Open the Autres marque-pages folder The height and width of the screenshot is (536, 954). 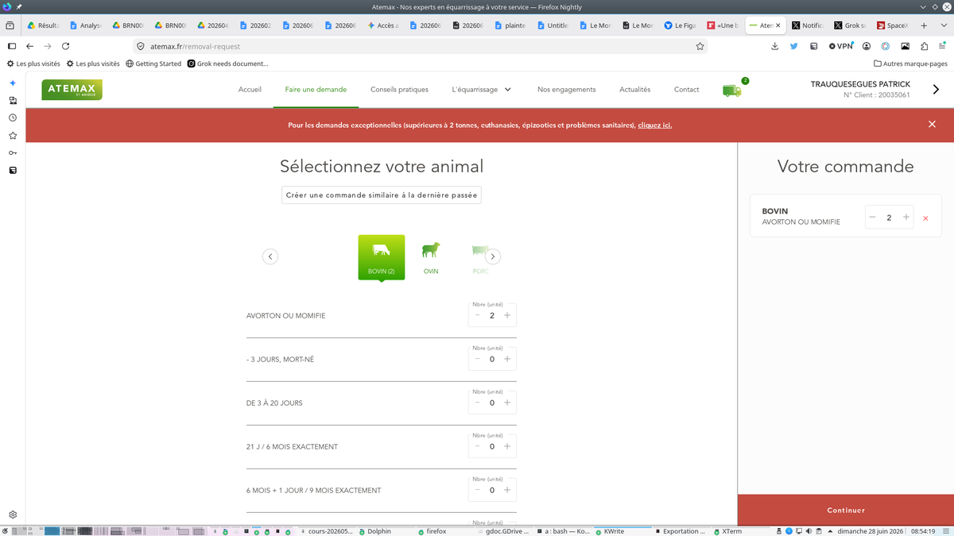click(x=910, y=64)
